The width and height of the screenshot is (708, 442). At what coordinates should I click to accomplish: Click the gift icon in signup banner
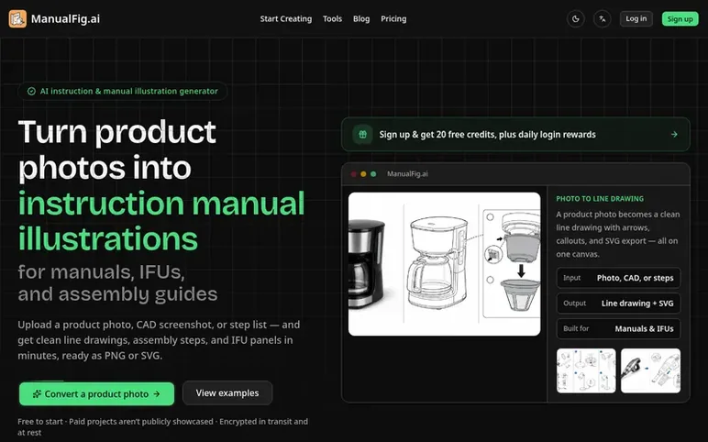click(x=362, y=135)
